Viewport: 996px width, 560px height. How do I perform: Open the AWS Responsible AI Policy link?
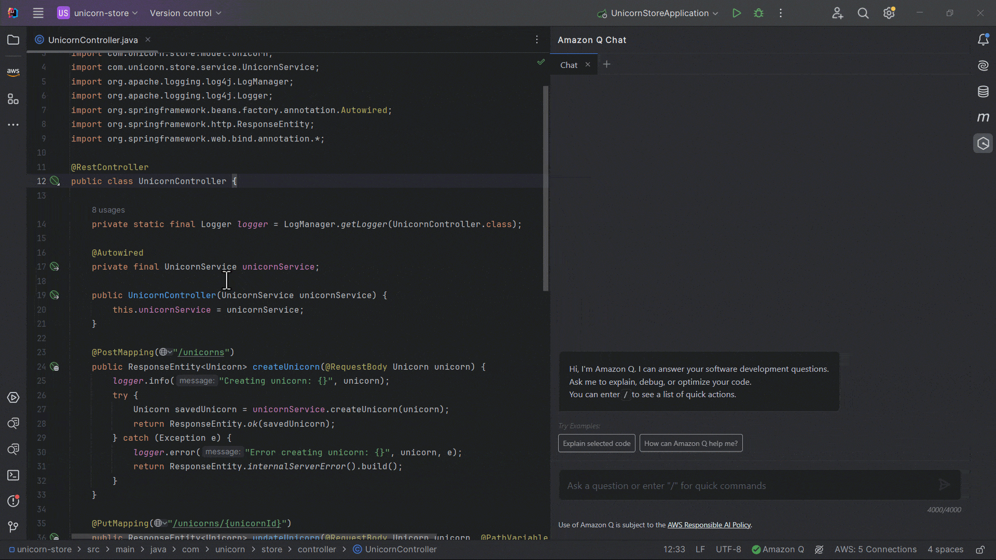(x=709, y=525)
